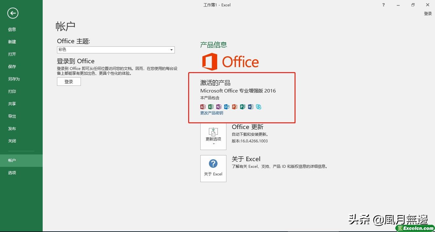Click the back arrow to exit Backstage
The image size is (435, 232).
click(x=13, y=13)
